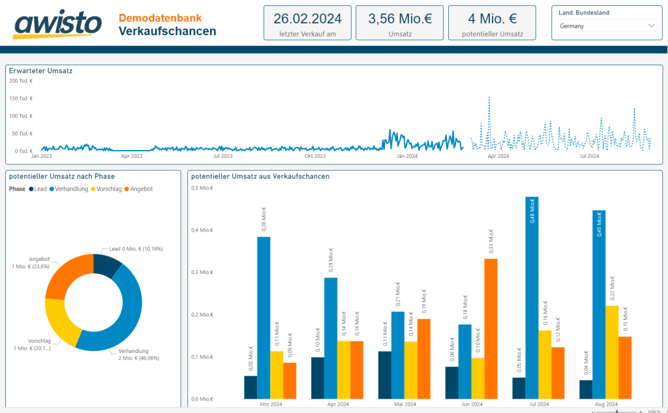Toggle the Lead phase via the legend entry

(x=39, y=189)
